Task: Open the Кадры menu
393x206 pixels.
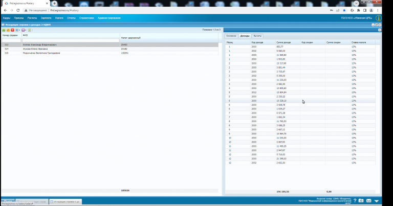Action: [x=7, y=18]
